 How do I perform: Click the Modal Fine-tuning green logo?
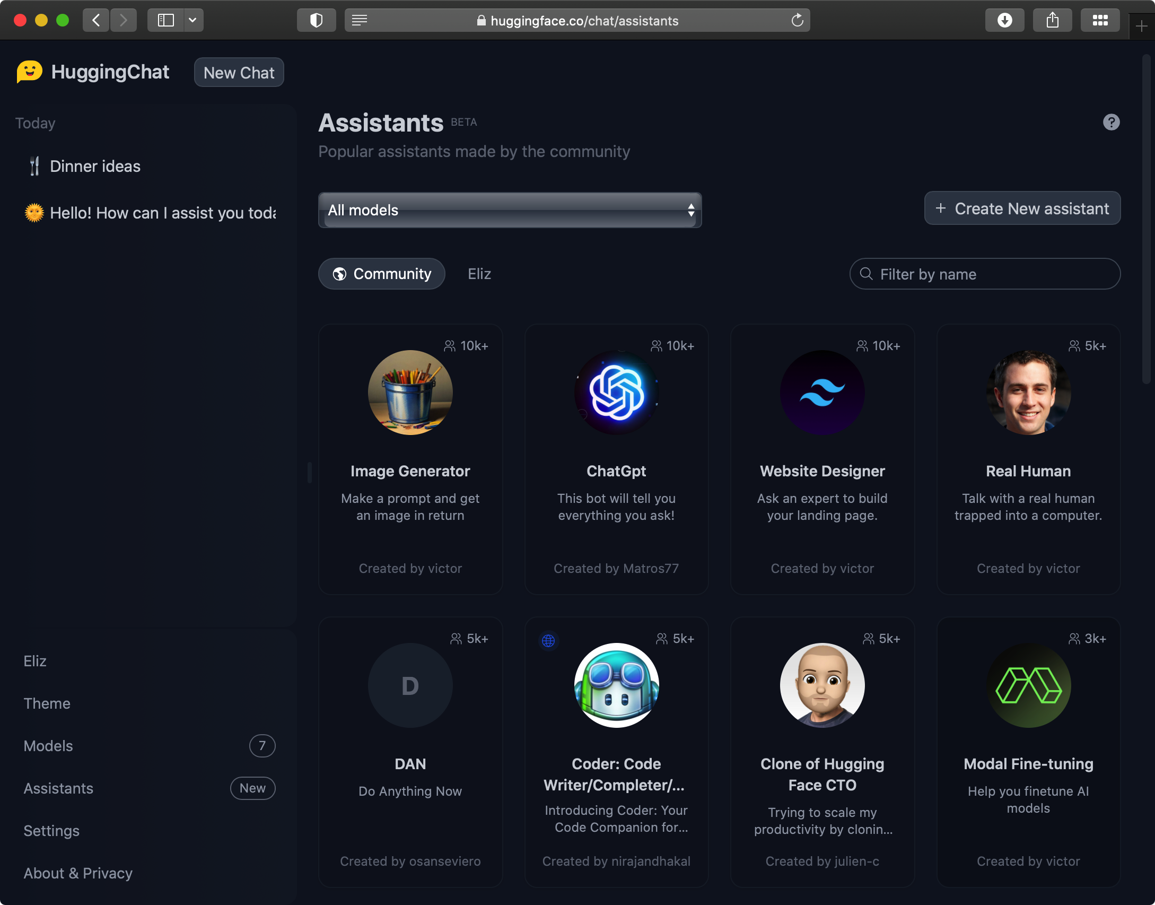point(1028,685)
